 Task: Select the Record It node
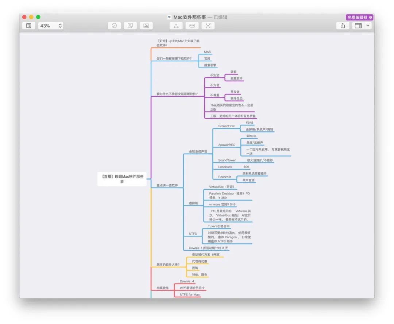click(225, 177)
